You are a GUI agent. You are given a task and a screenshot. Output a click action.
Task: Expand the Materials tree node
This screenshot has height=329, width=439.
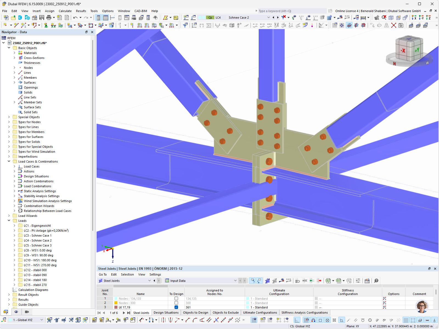pyautogui.click(x=15, y=53)
